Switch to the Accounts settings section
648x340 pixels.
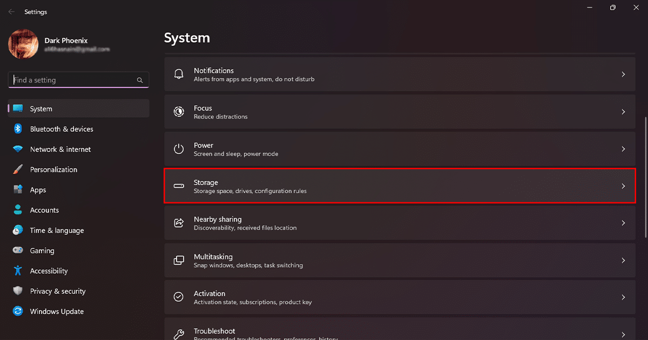click(44, 210)
